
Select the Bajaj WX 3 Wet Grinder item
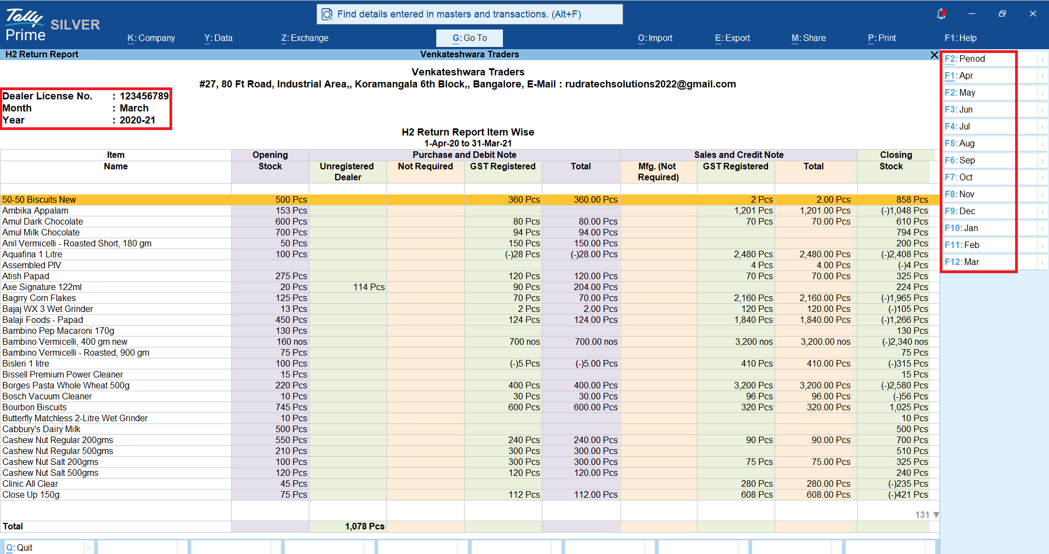[48, 309]
